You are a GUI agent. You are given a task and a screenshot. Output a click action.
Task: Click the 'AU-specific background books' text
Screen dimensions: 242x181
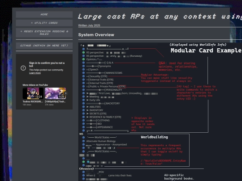tap(179, 177)
